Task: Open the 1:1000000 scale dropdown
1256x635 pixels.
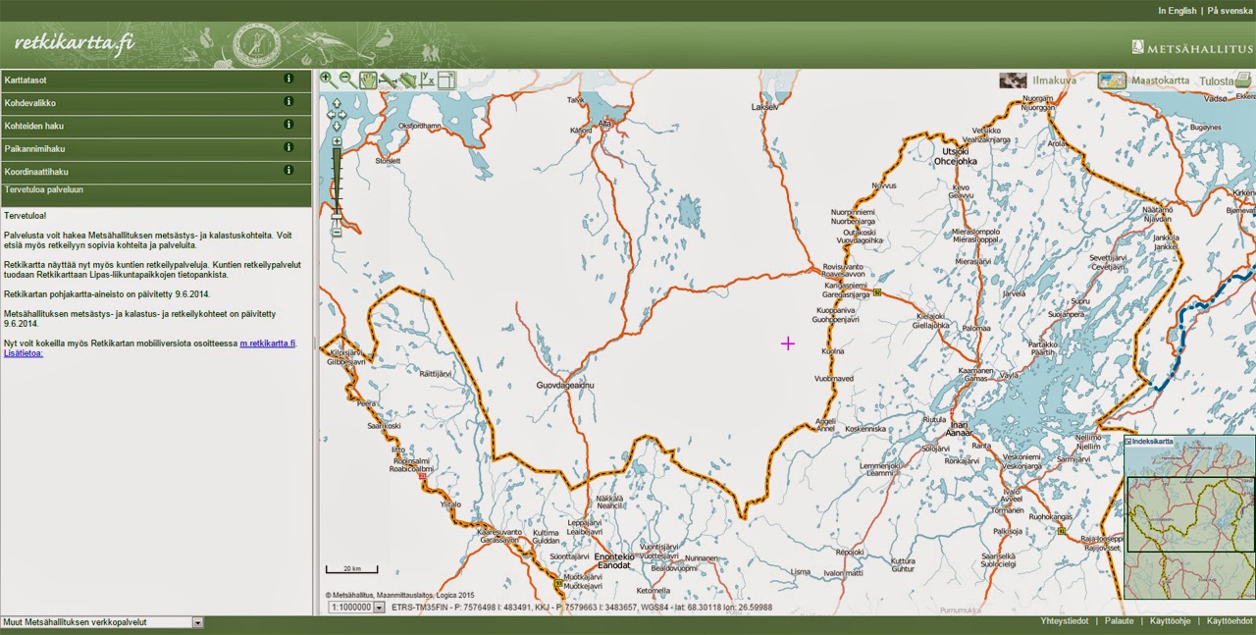Action: (x=357, y=608)
